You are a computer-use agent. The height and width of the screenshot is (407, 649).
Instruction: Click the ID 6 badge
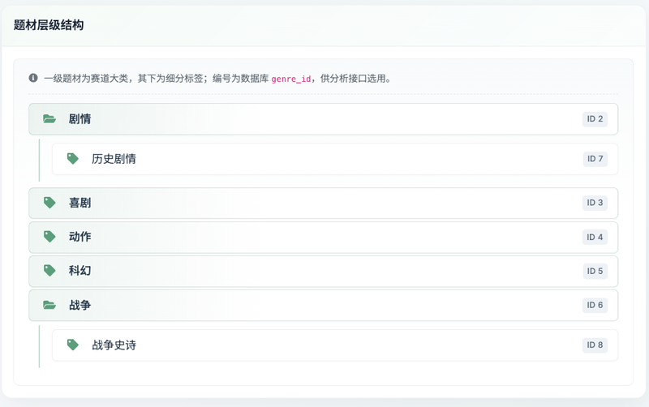pos(595,305)
